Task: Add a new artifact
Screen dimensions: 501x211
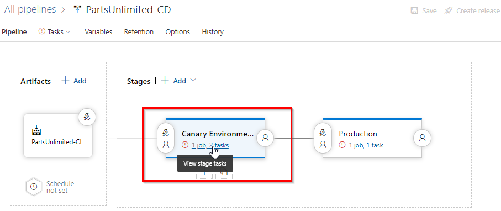Action: (x=74, y=81)
